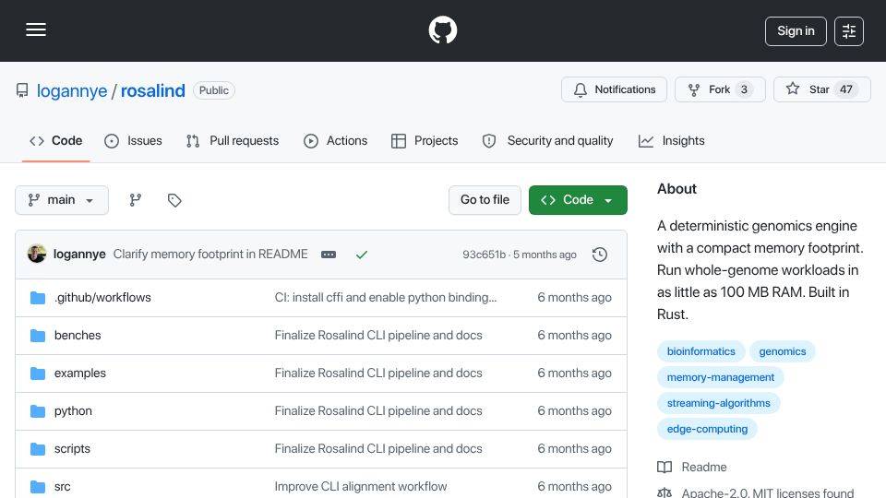
Task: Select the memory-management topic tag
Action: coord(721,377)
